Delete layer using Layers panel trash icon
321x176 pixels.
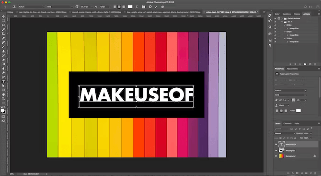(315, 173)
